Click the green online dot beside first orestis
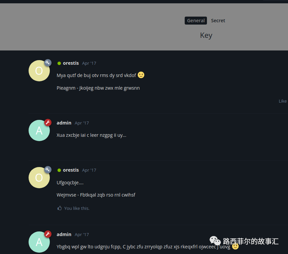 click(x=59, y=63)
